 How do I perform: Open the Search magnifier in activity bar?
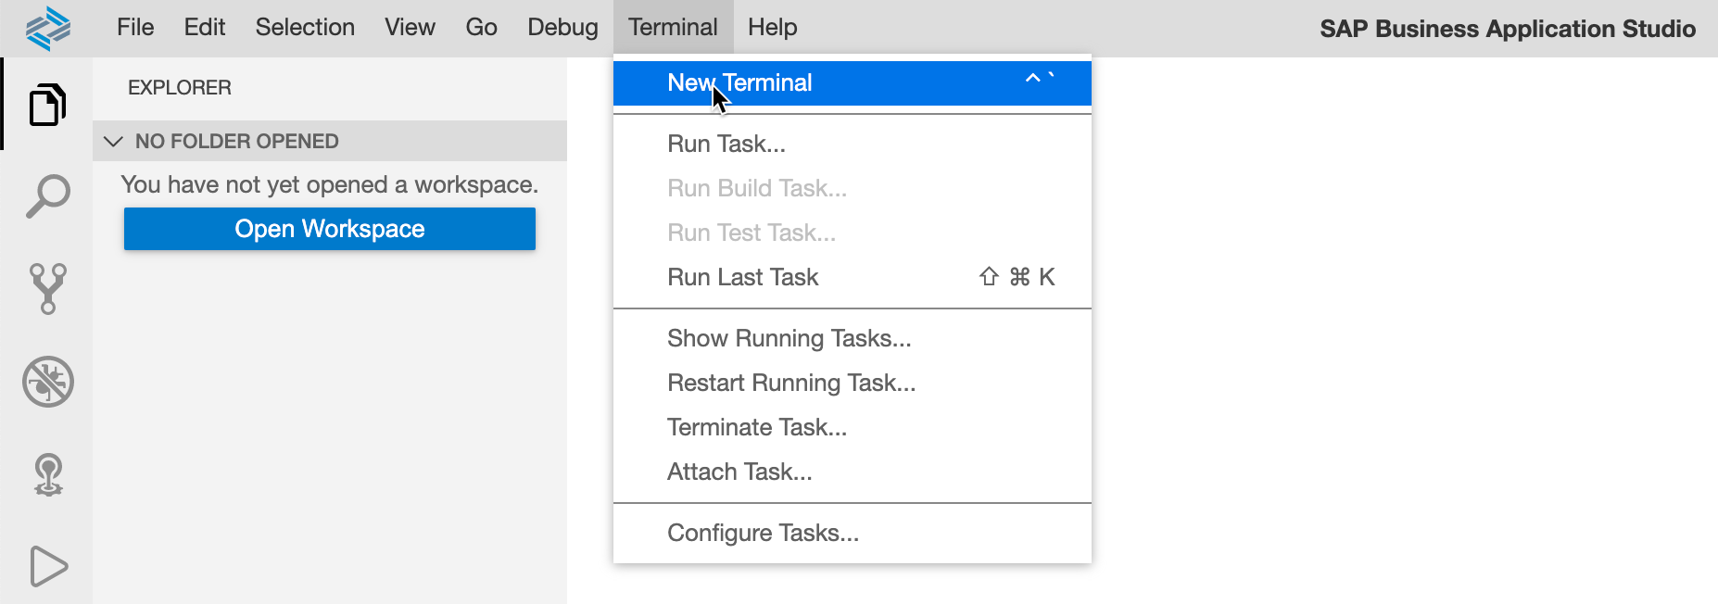(x=48, y=196)
